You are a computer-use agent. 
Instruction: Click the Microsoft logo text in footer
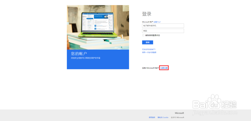click(x=179, y=113)
